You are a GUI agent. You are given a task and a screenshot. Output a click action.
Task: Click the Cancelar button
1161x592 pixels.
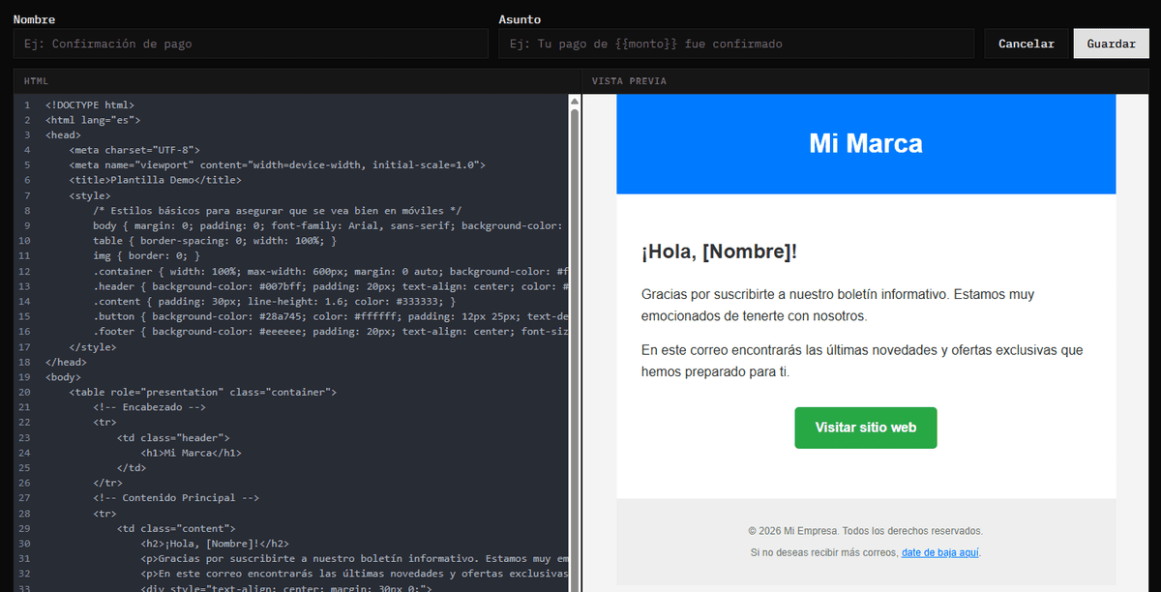click(x=1027, y=44)
